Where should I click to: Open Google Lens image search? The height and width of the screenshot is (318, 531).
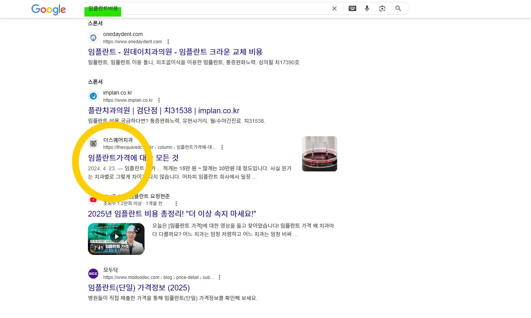(382, 8)
